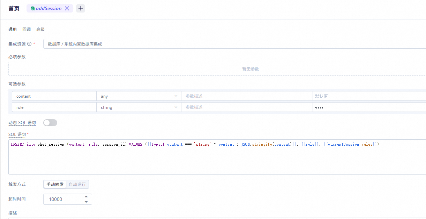426x219 pixels.
Task: Click the 暂无参数 placeholder text
Action: [251, 69]
